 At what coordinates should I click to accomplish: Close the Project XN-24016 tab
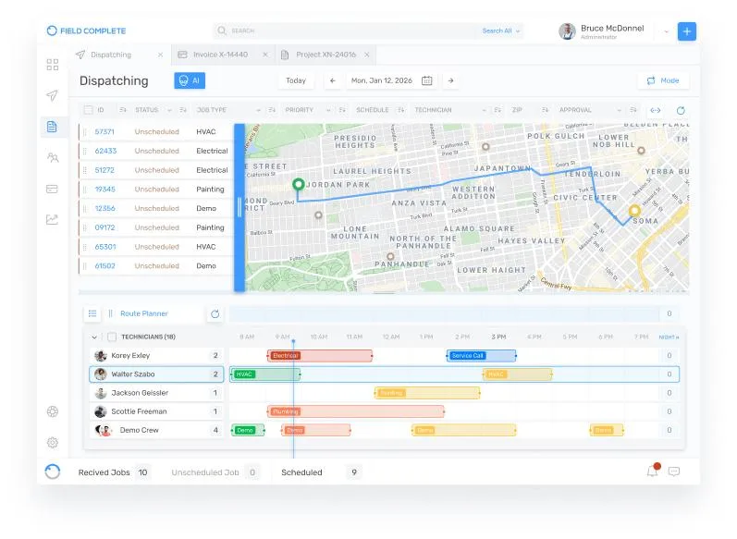pos(366,55)
